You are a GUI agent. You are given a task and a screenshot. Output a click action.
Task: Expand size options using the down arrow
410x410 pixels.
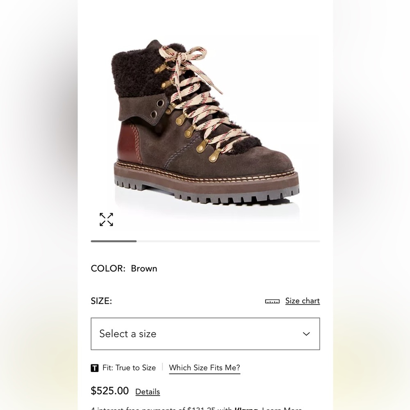tap(306, 334)
